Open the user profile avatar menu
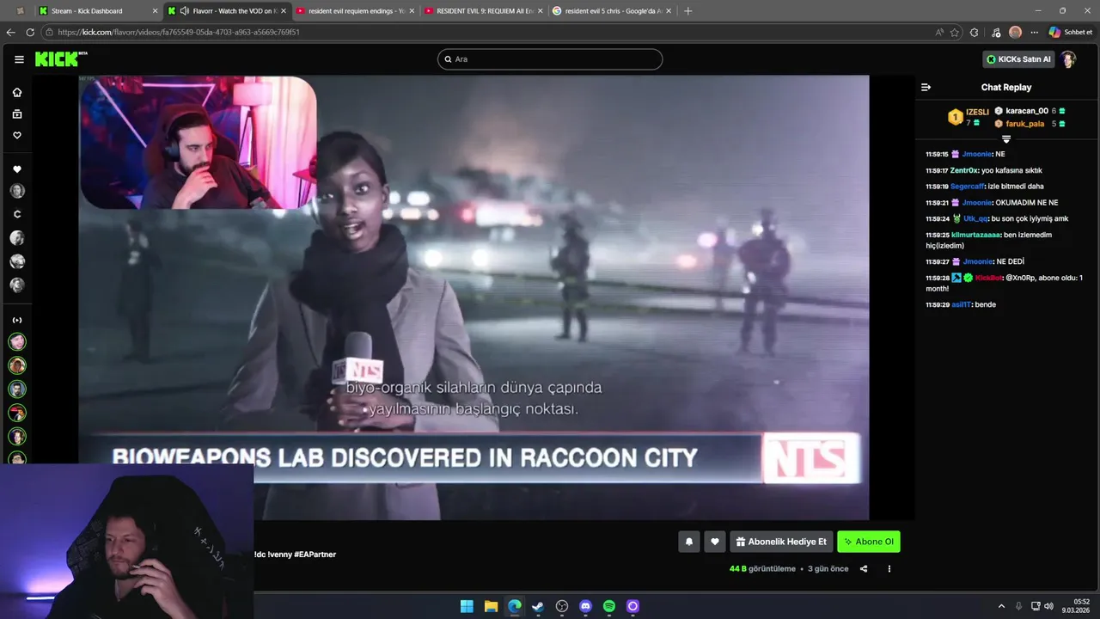This screenshot has height=619, width=1100. (x=1068, y=59)
